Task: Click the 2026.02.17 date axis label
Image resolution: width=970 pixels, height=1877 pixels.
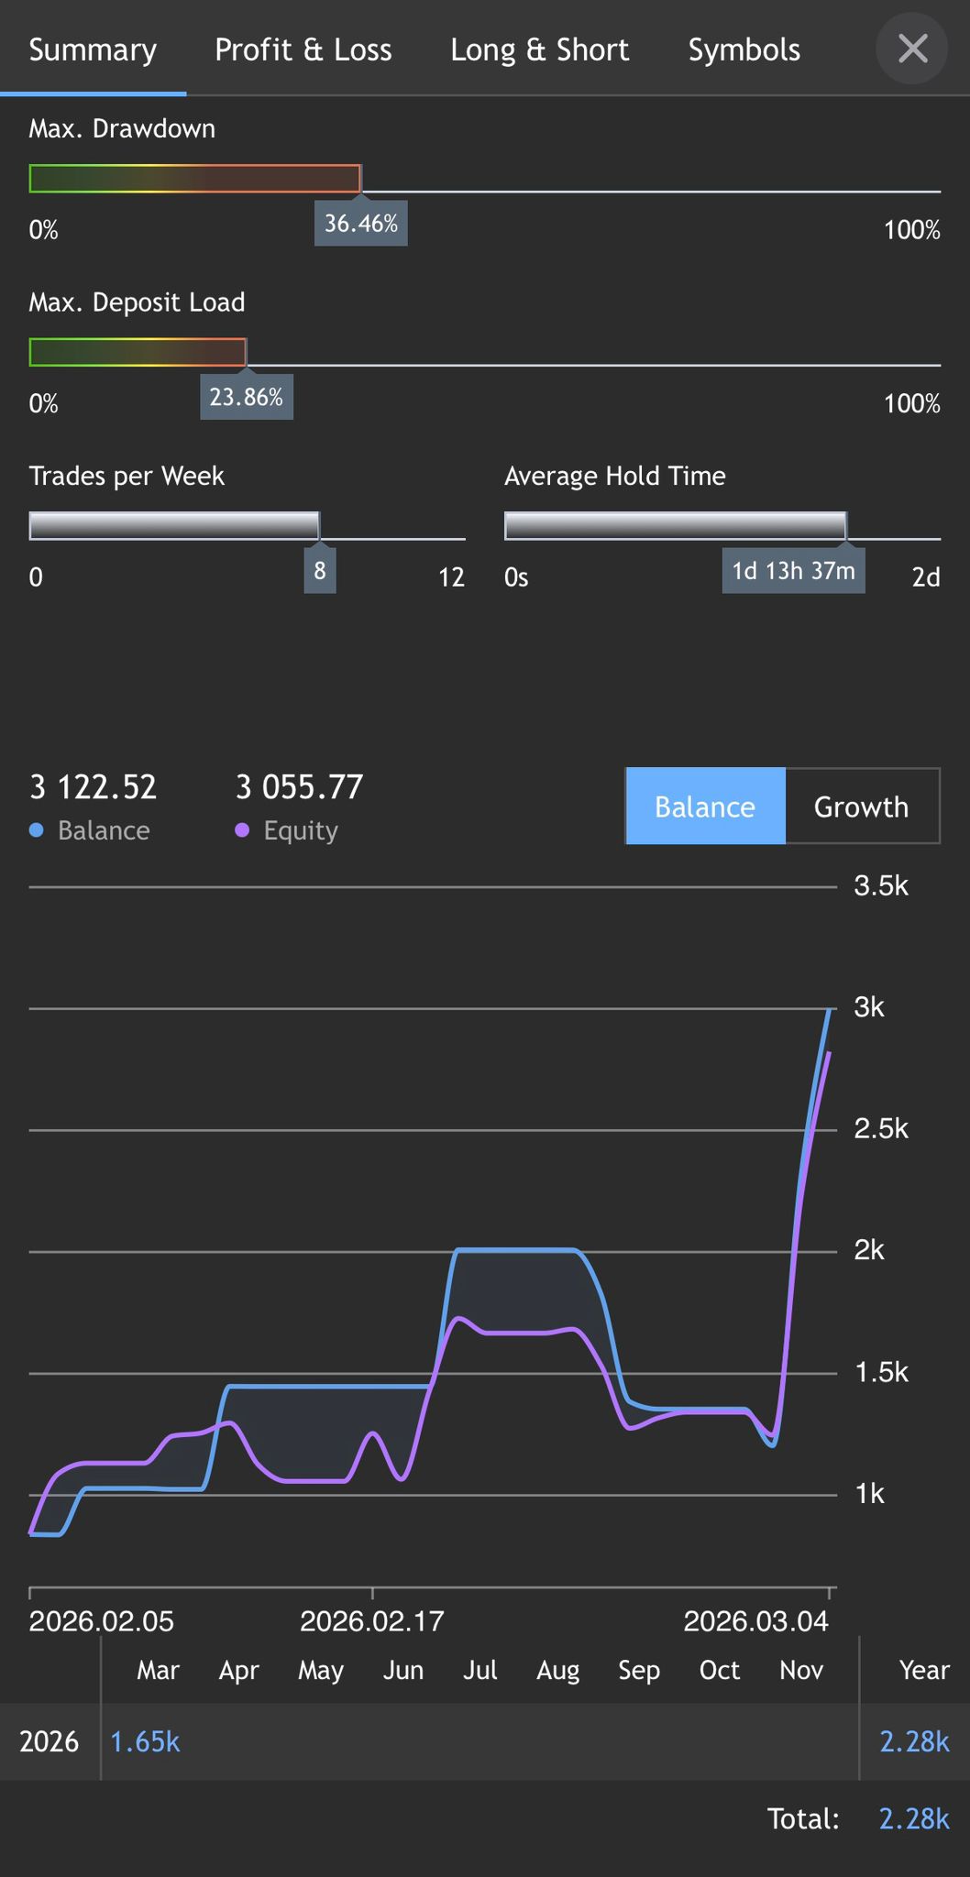Action: (372, 1620)
